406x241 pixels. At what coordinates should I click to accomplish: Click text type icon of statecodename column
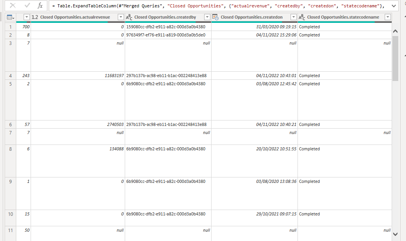click(x=302, y=17)
